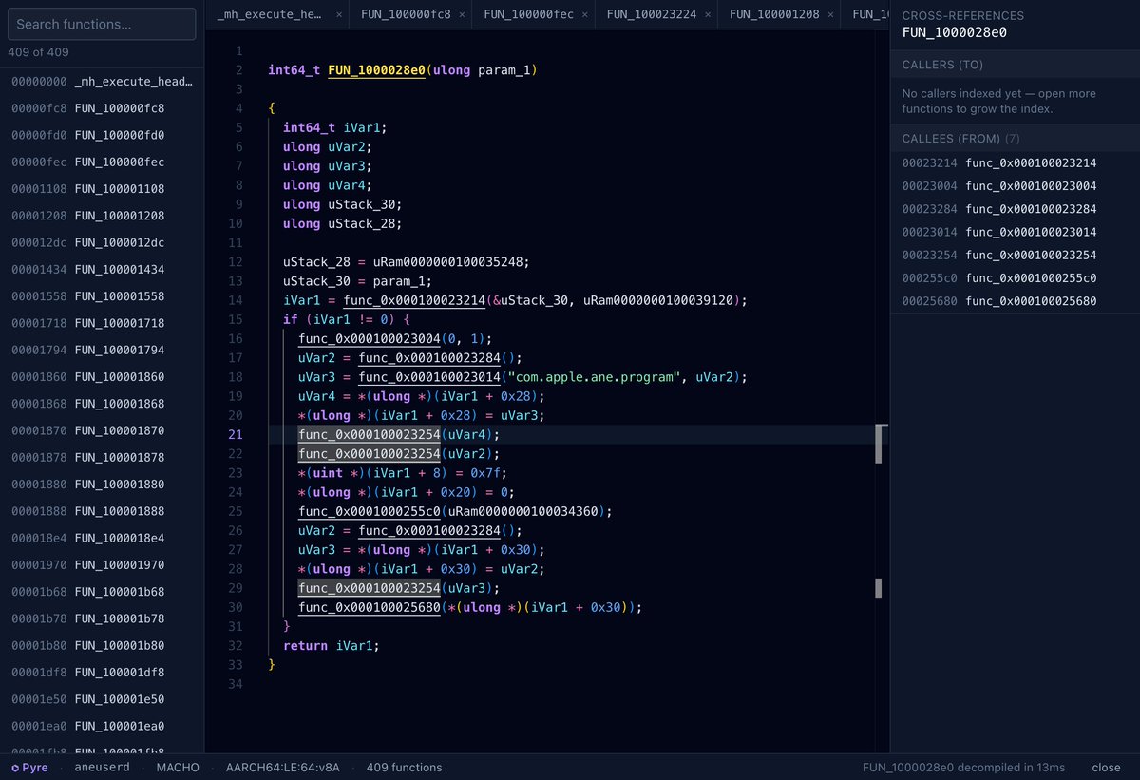This screenshot has height=780, width=1140.
Task: Select FUN_100001870 in function list
Action: click(x=102, y=430)
